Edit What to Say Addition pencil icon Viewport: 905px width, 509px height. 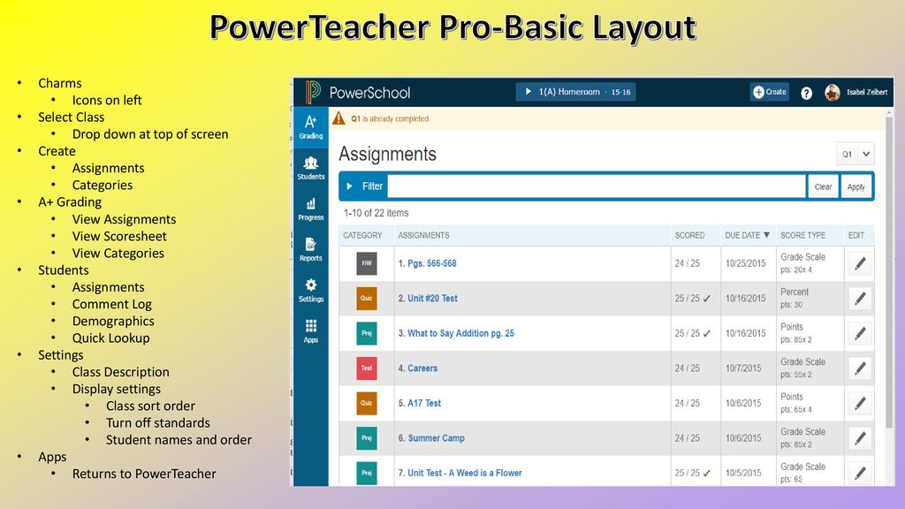coord(860,333)
